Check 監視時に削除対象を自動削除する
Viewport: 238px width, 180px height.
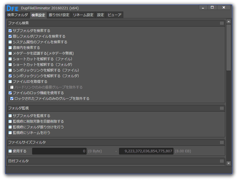pyautogui.click(x=10, y=122)
